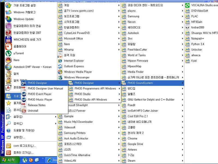Click the foobar2000 alien icon
This screenshot has height=164, width=218.
pyautogui.click(x=187, y=28)
